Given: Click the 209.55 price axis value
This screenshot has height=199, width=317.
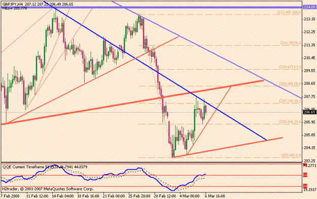Looking at the screenshot, I should (x=309, y=71).
